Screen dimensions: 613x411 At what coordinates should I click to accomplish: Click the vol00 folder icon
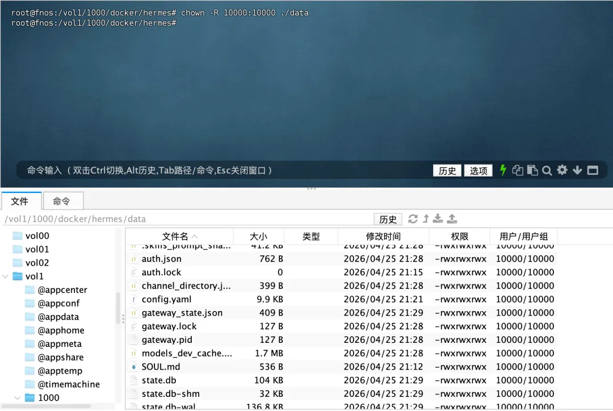coord(18,236)
